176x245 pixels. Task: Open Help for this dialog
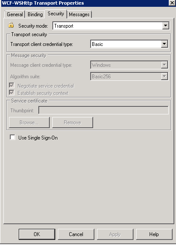pos(154,234)
